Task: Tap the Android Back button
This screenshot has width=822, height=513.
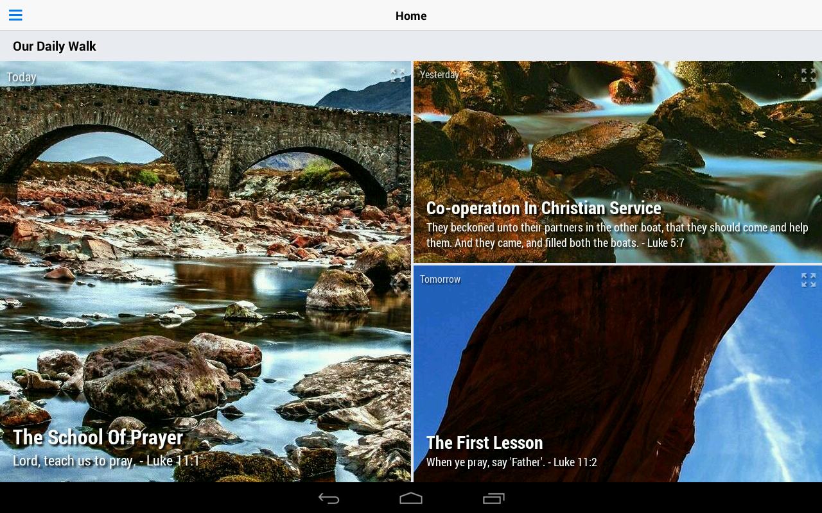Action: coord(329,498)
